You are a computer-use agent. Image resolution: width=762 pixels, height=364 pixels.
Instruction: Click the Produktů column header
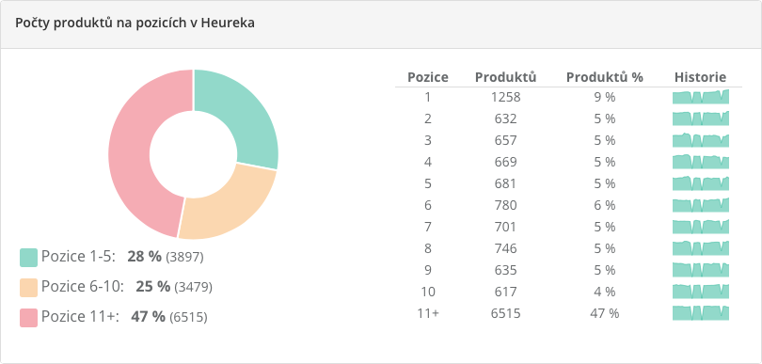pyautogui.click(x=505, y=77)
